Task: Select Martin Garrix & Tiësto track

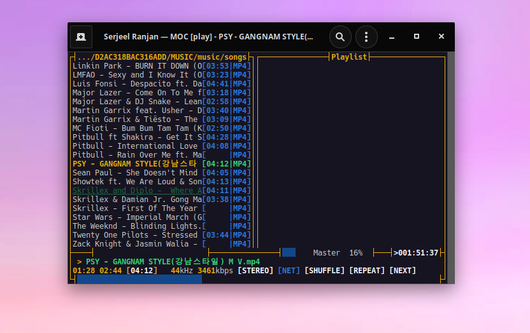Action: pyautogui.click(x=162, y=119)
